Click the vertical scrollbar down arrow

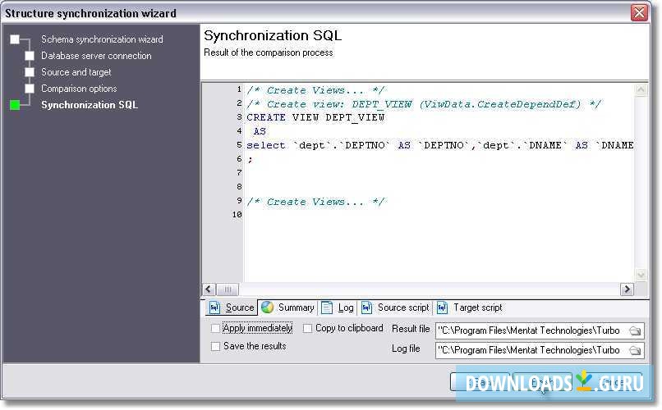click(641, 276)
